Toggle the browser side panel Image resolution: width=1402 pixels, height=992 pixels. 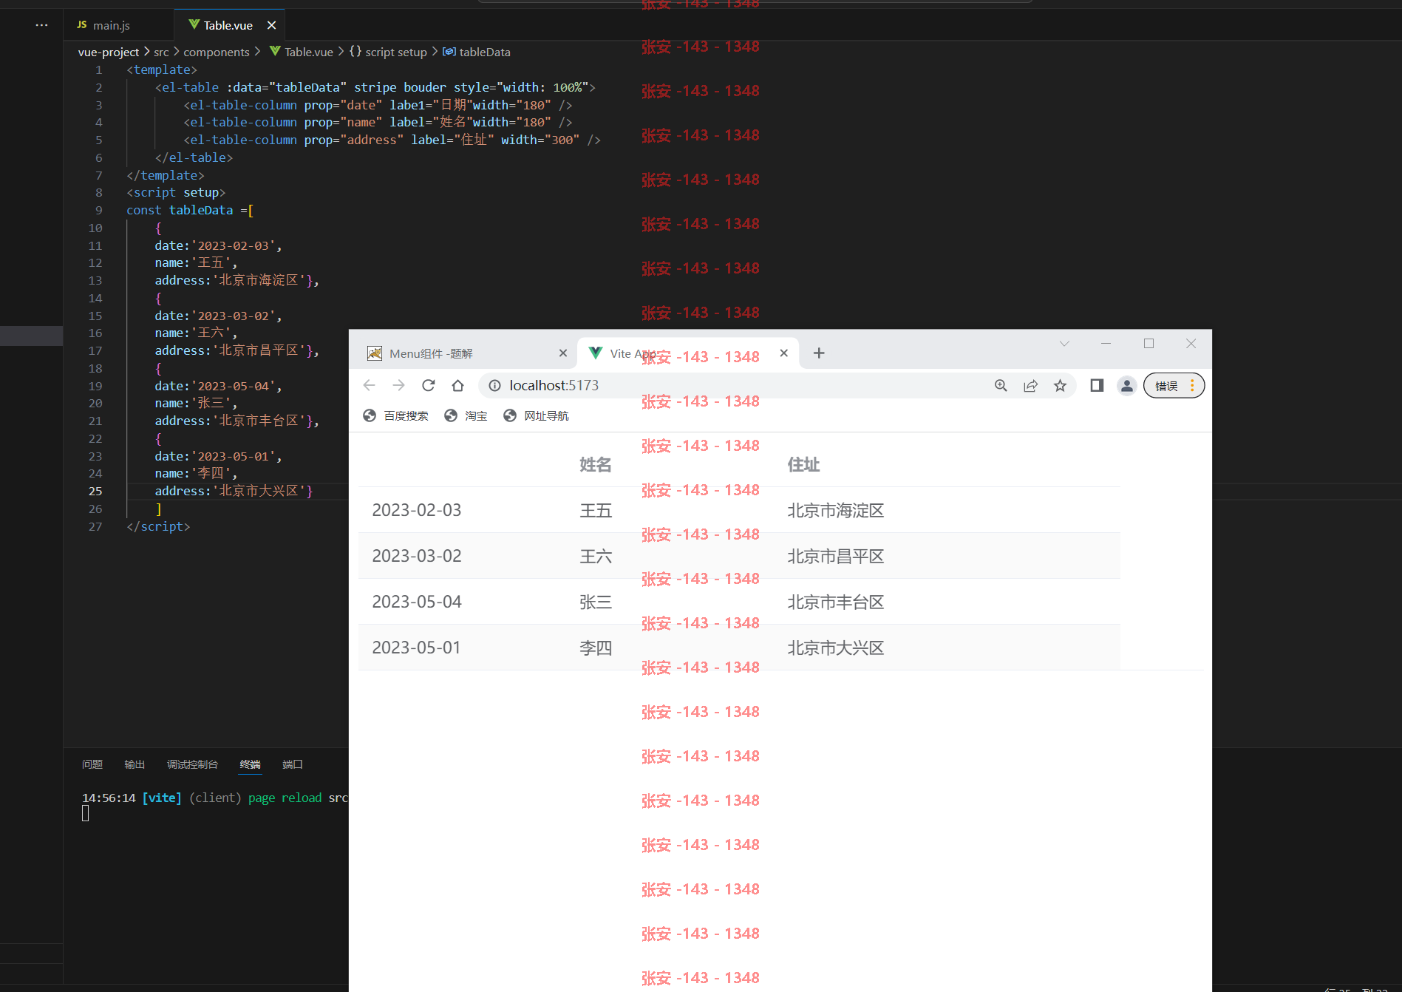pos(1097,385)
